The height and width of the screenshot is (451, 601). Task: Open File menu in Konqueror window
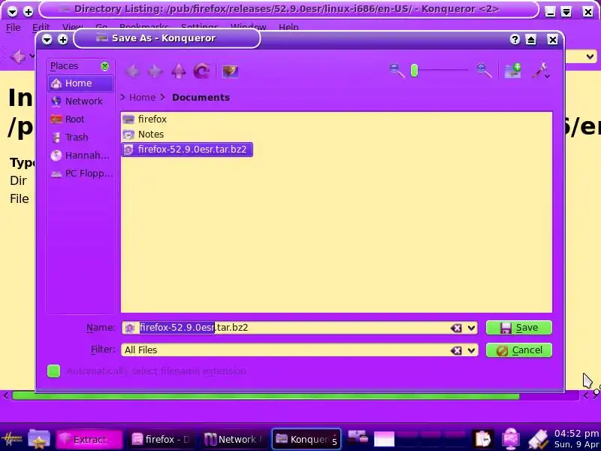pyautogui.click(x=13, y=27)
